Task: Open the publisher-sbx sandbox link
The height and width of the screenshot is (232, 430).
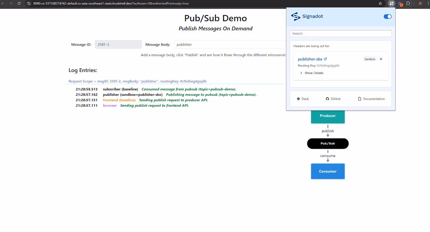Action: 310,59
